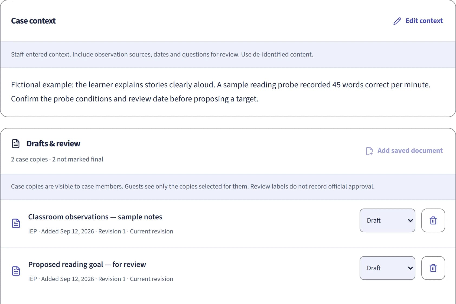Open the Edit context link
Screen dimensions: 456x304
(x=418, y=21)
